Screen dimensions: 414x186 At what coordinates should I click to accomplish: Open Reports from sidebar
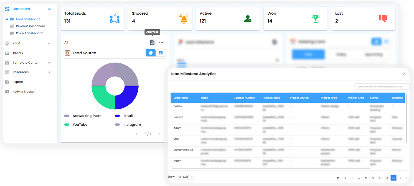click(x=18, y=82)
